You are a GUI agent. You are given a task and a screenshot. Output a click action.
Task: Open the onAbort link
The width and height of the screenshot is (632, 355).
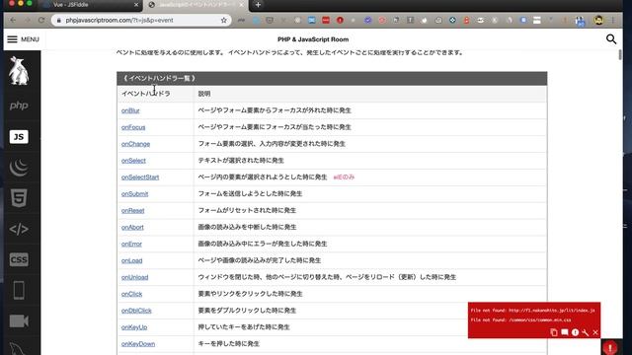point(132,228)
